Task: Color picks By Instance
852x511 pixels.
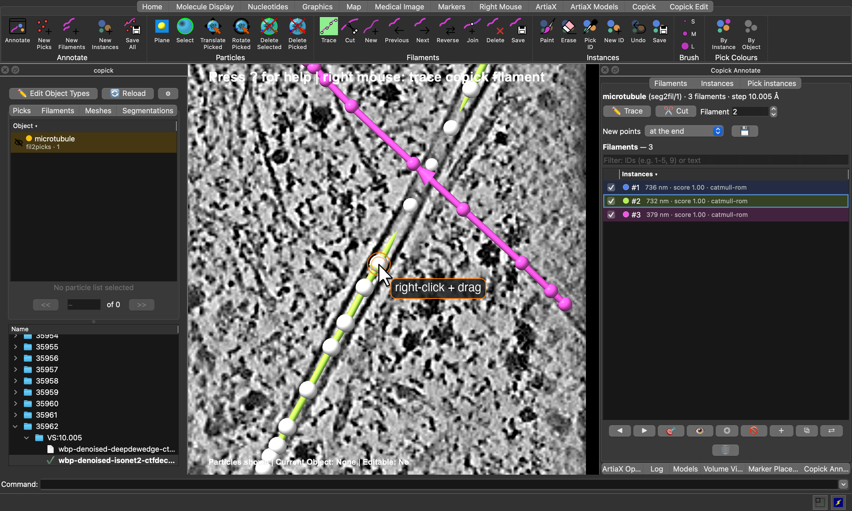Action: coord(723,27)
